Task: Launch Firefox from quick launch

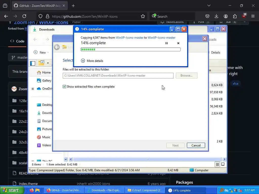Action: [32, 190]
